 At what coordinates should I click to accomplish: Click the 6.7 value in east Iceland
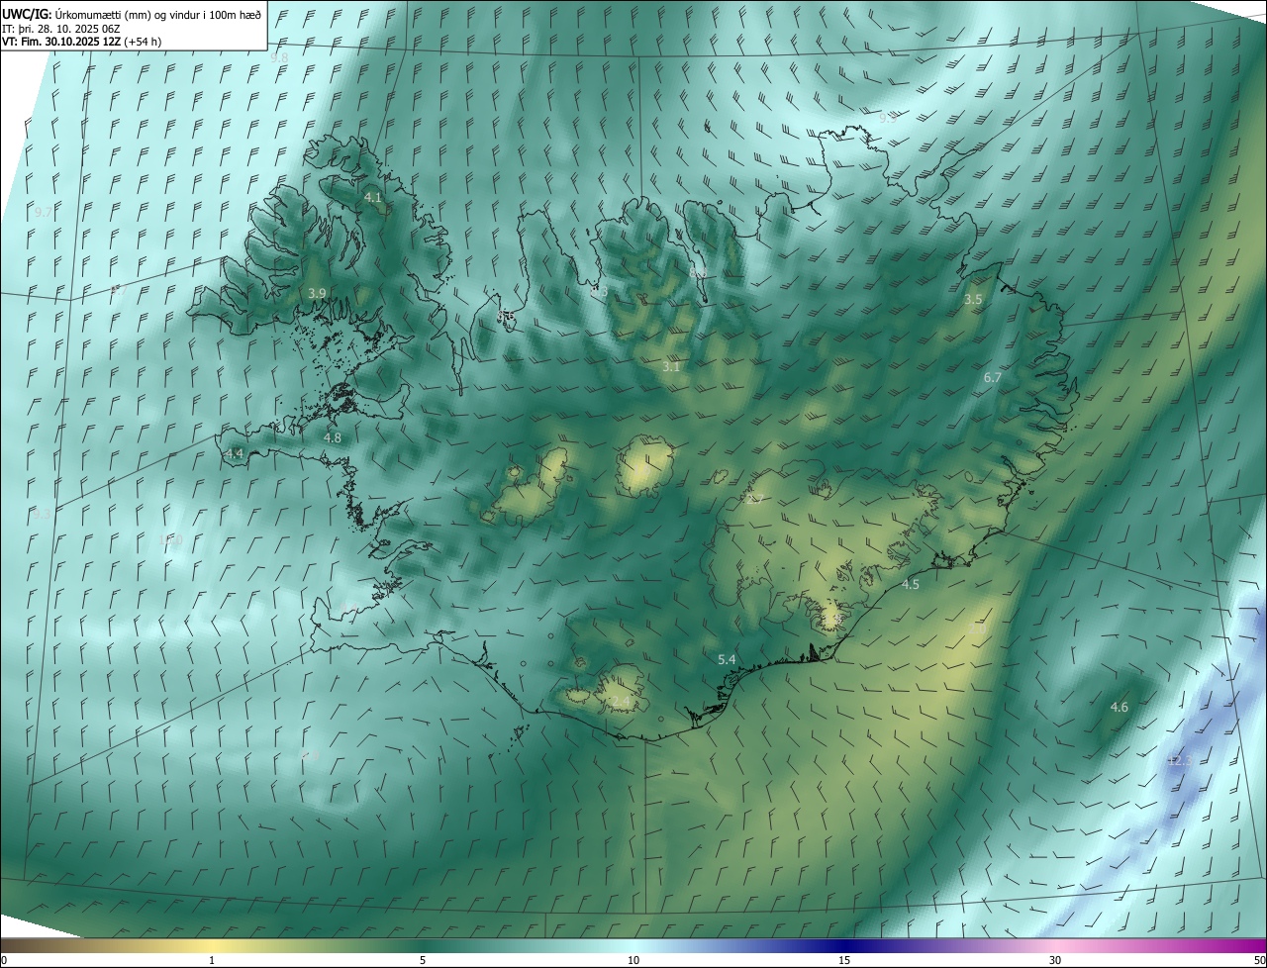click(x=993, y=378)
